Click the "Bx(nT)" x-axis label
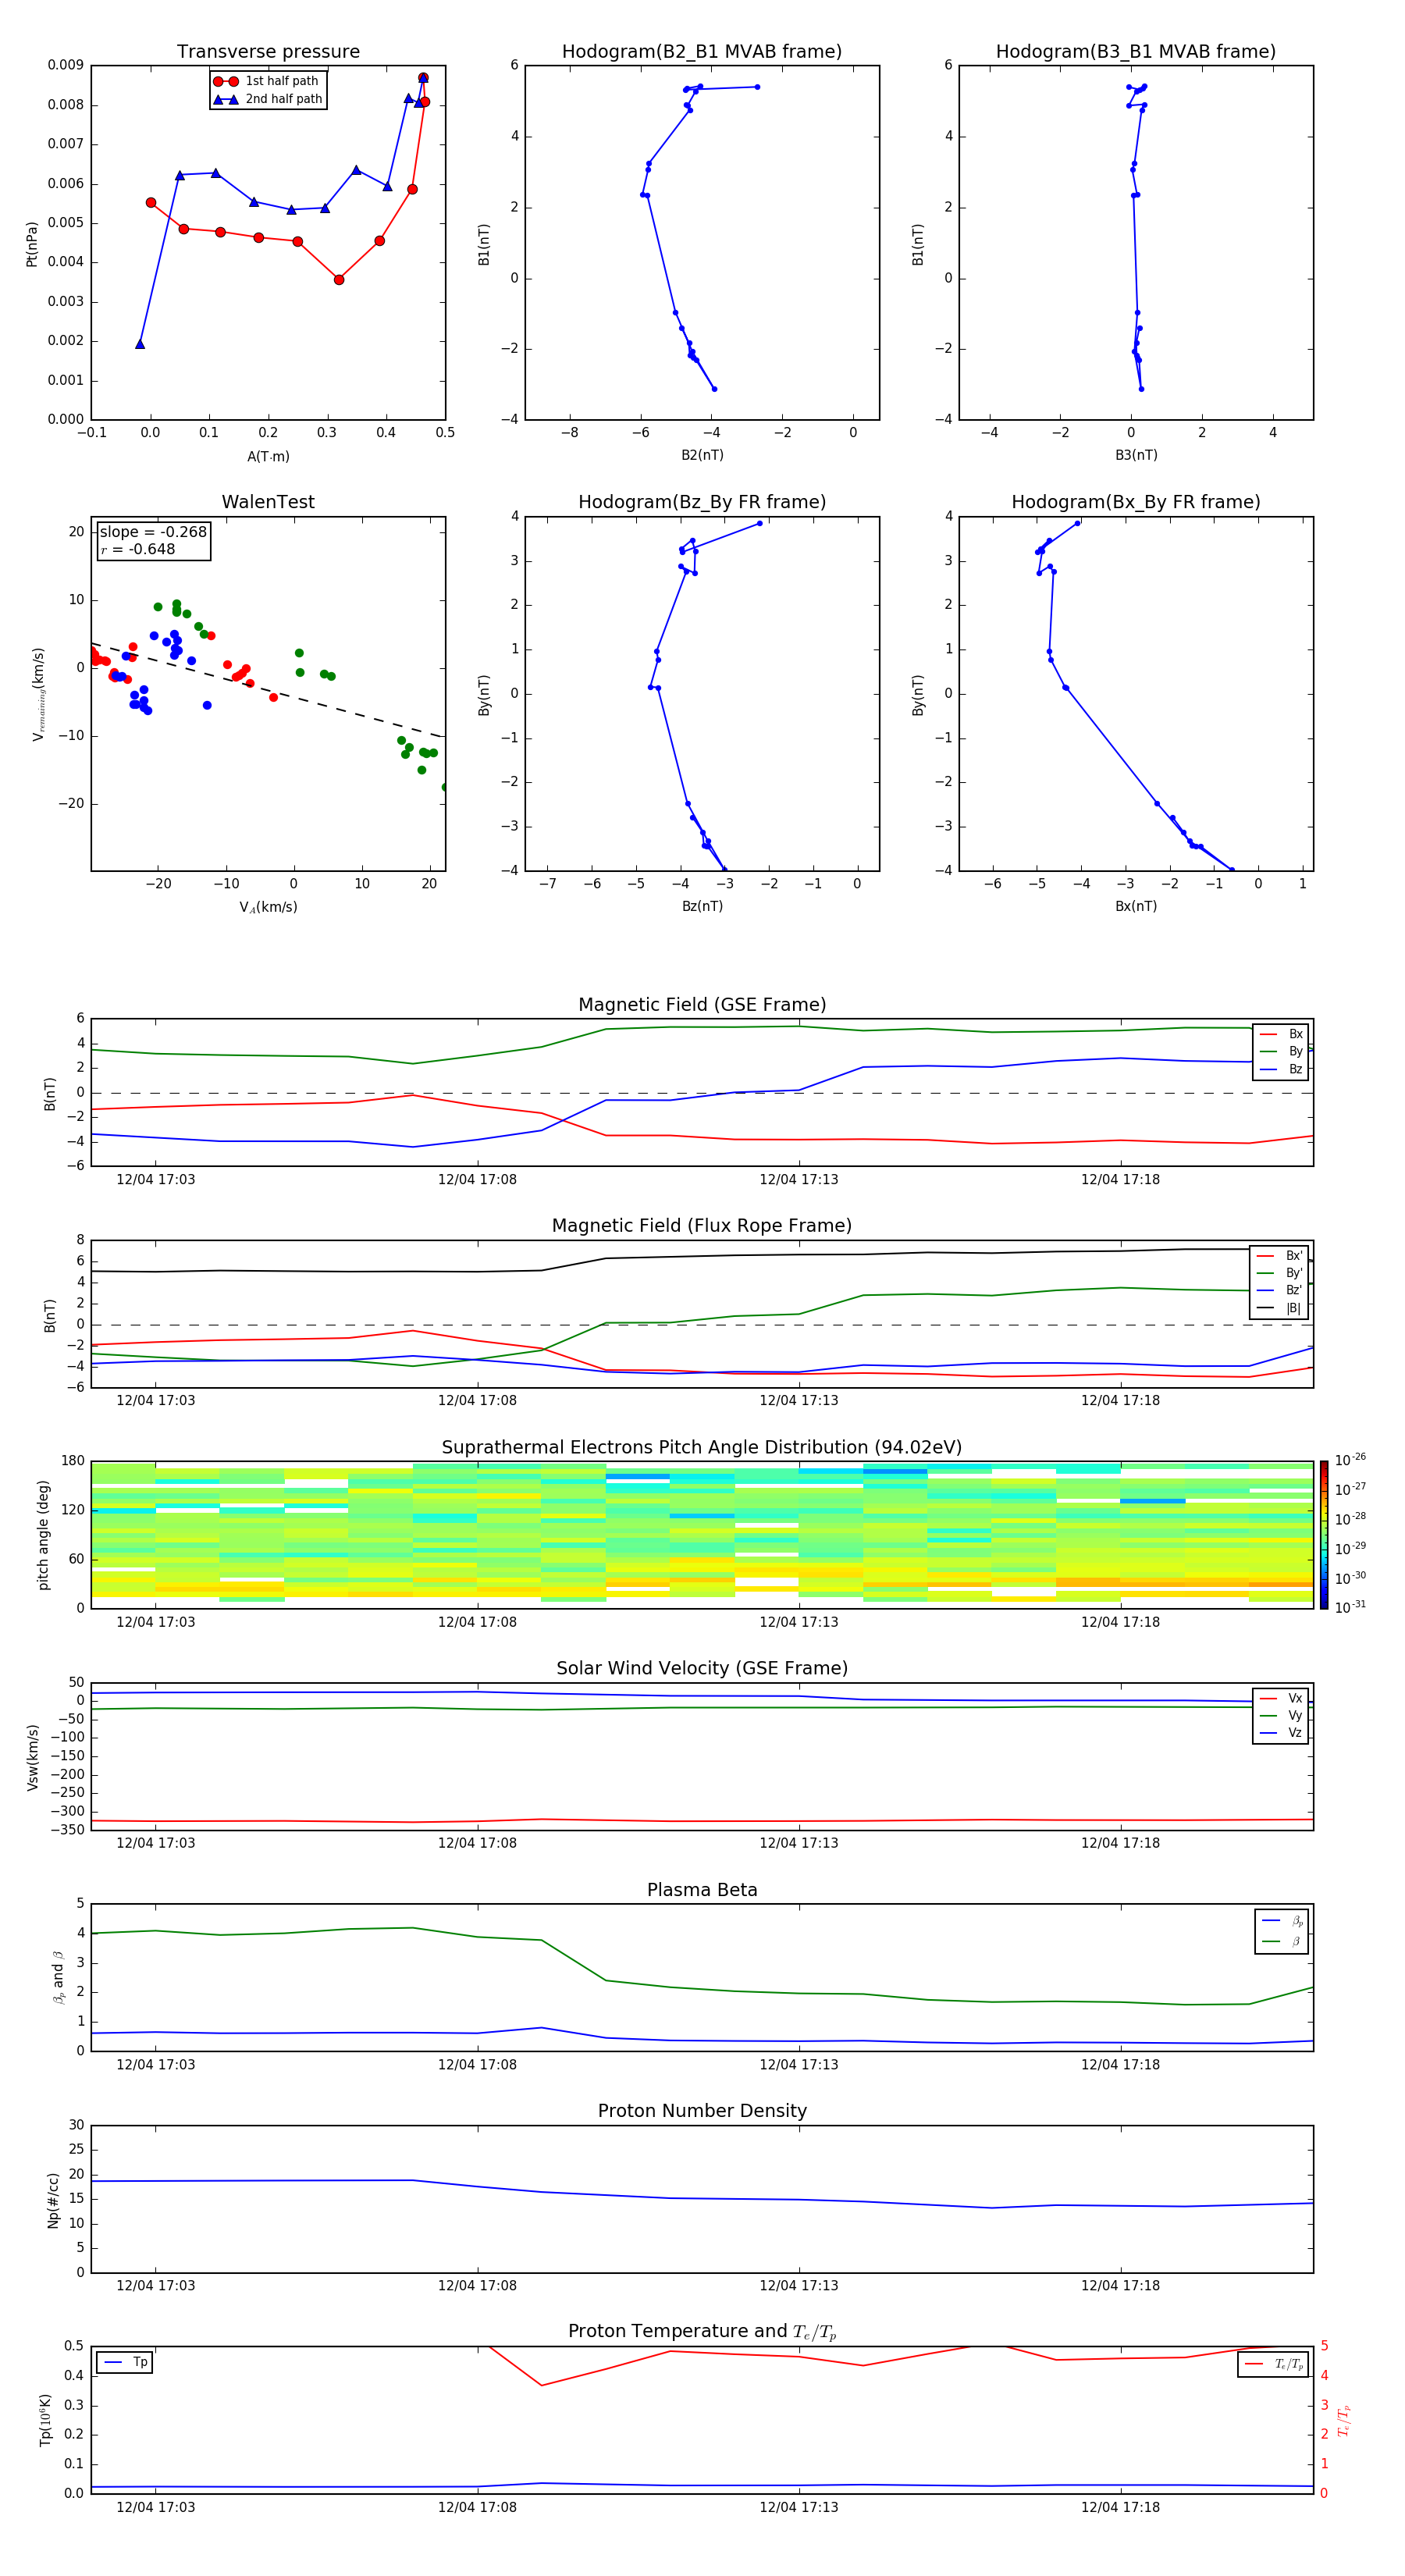The height and width of the screenshot is (2576, 1405). (x=1136, y=906)
